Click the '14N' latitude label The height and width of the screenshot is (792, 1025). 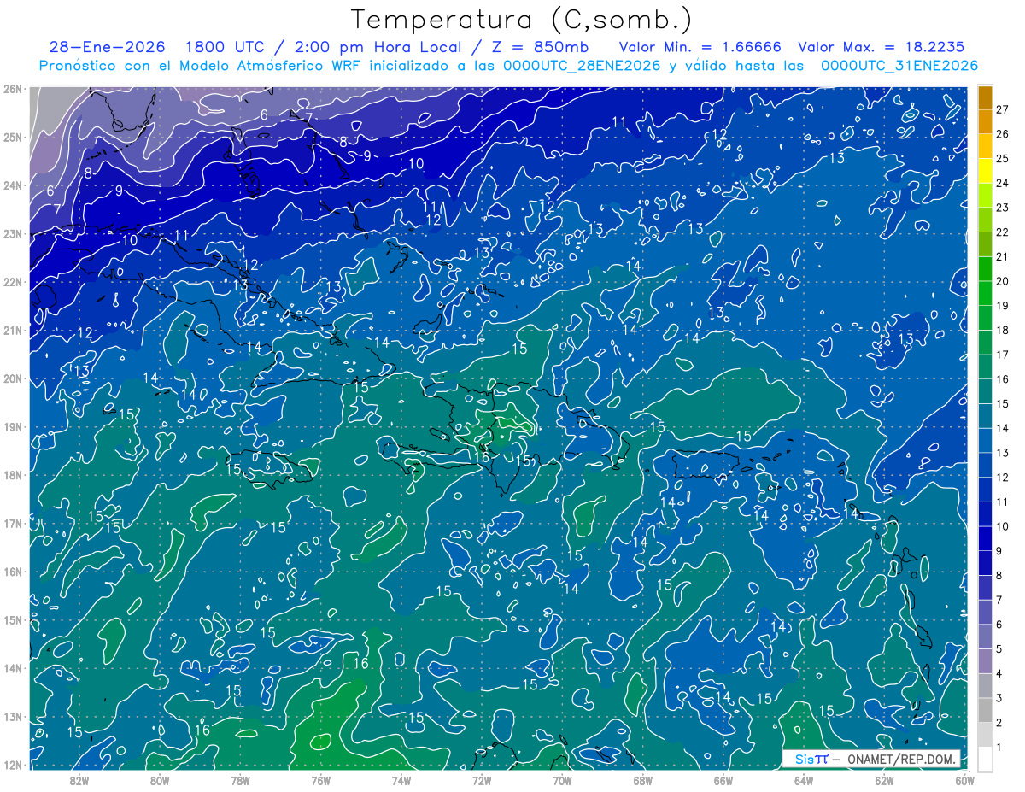[12, 668]
